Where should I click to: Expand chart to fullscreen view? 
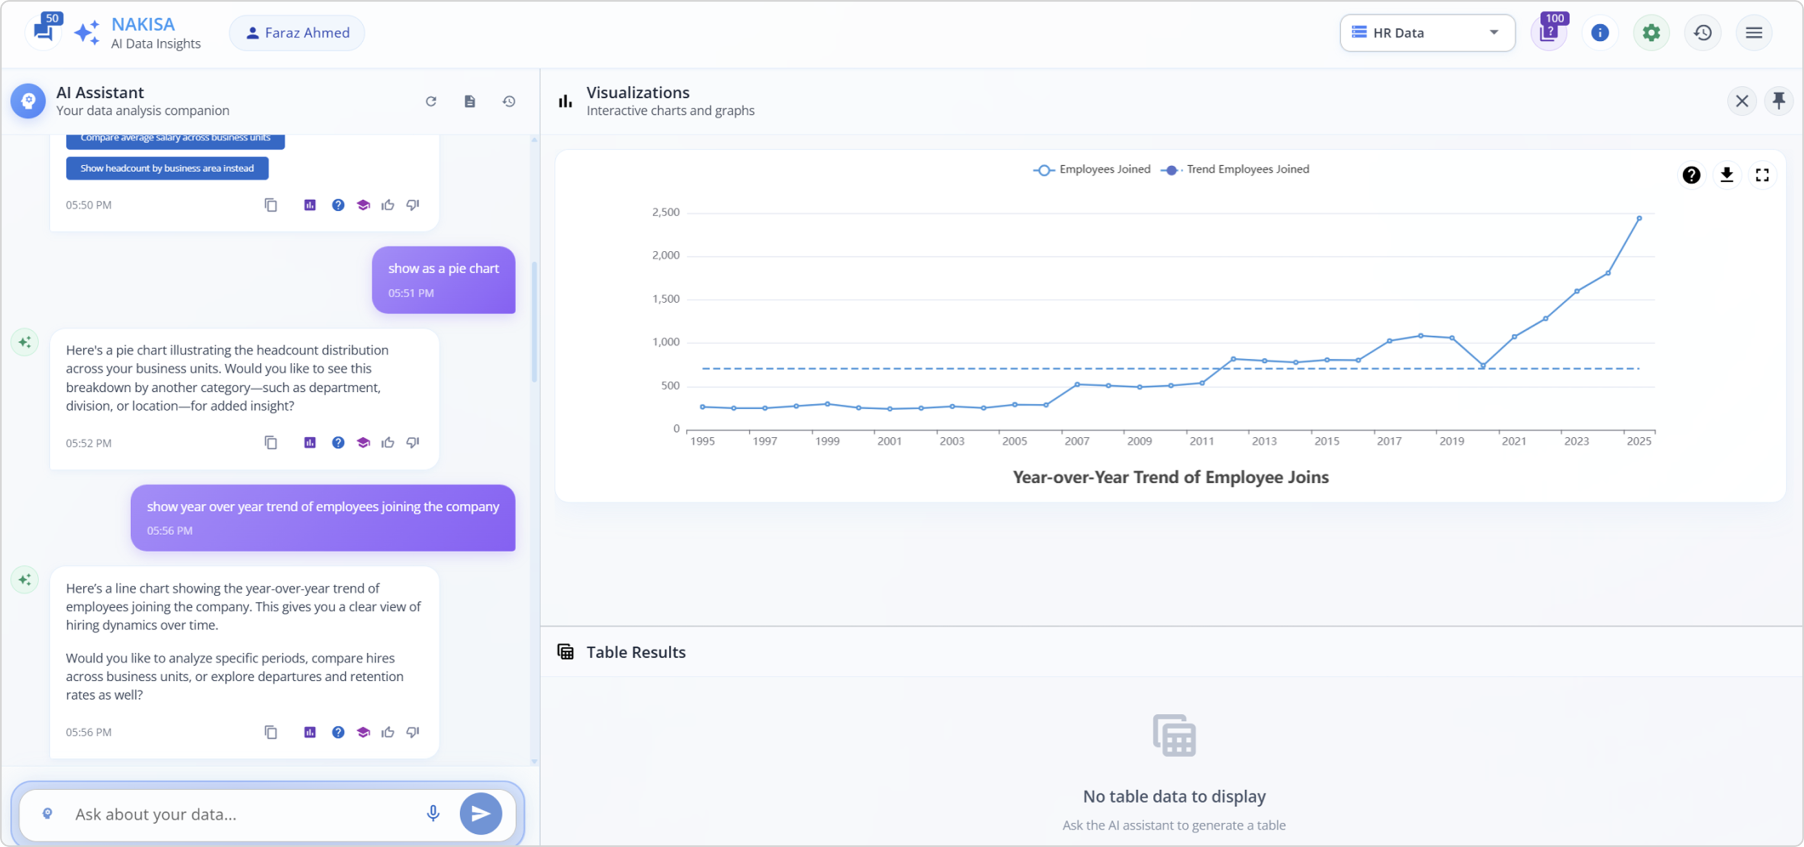pos(1762,175)
